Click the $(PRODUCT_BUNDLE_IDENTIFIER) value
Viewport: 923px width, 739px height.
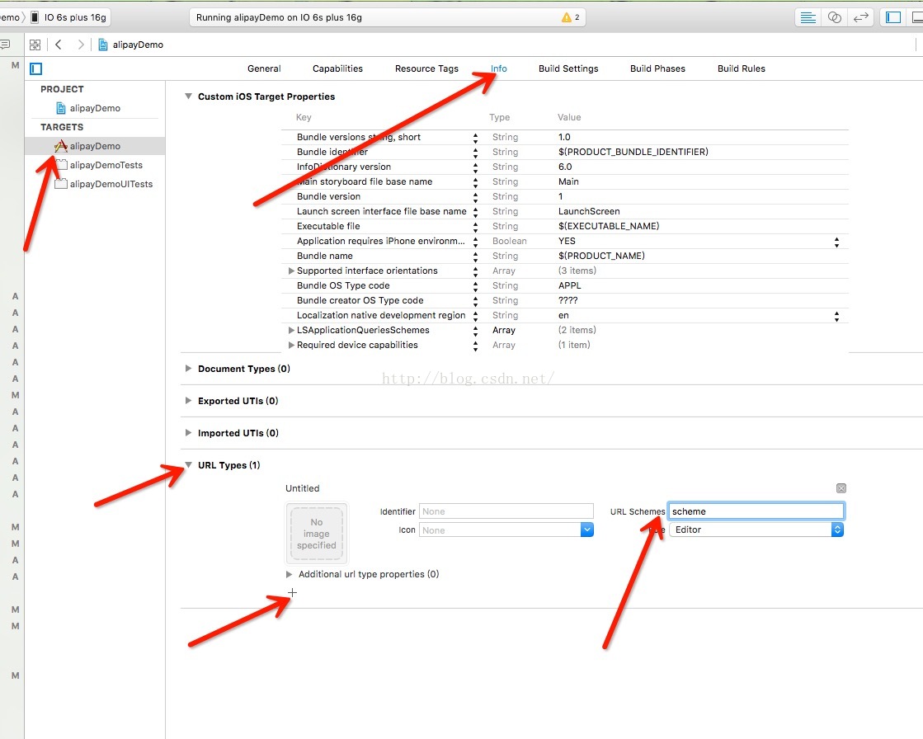coord(633,152)
